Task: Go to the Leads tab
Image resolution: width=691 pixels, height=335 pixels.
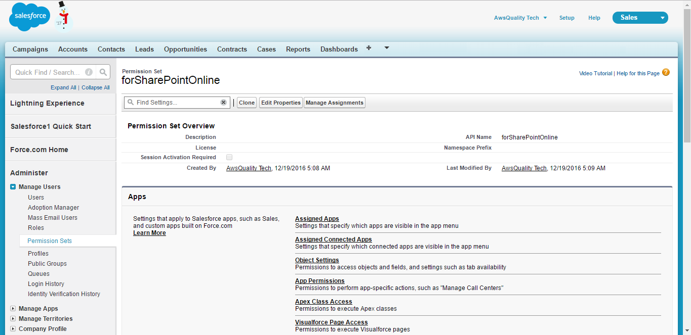Action: point(144,49)
